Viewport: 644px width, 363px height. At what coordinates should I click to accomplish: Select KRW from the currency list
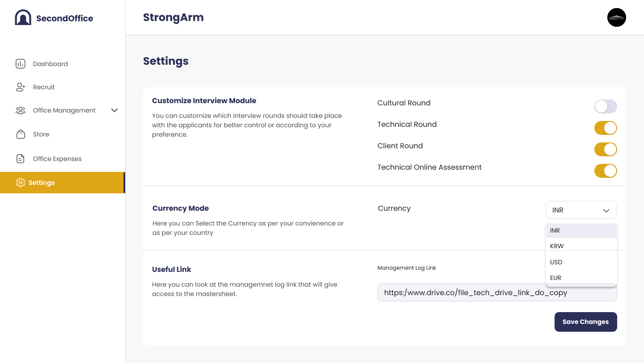pyautogui.click(x=581, y=246)
